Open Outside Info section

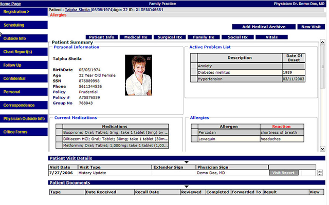click(x=24, y=38)
